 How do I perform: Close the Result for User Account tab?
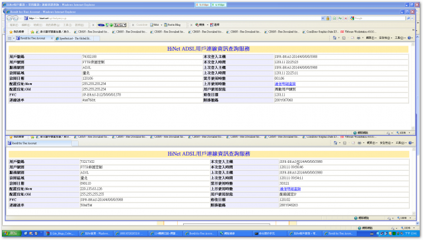tap(52, 38)
